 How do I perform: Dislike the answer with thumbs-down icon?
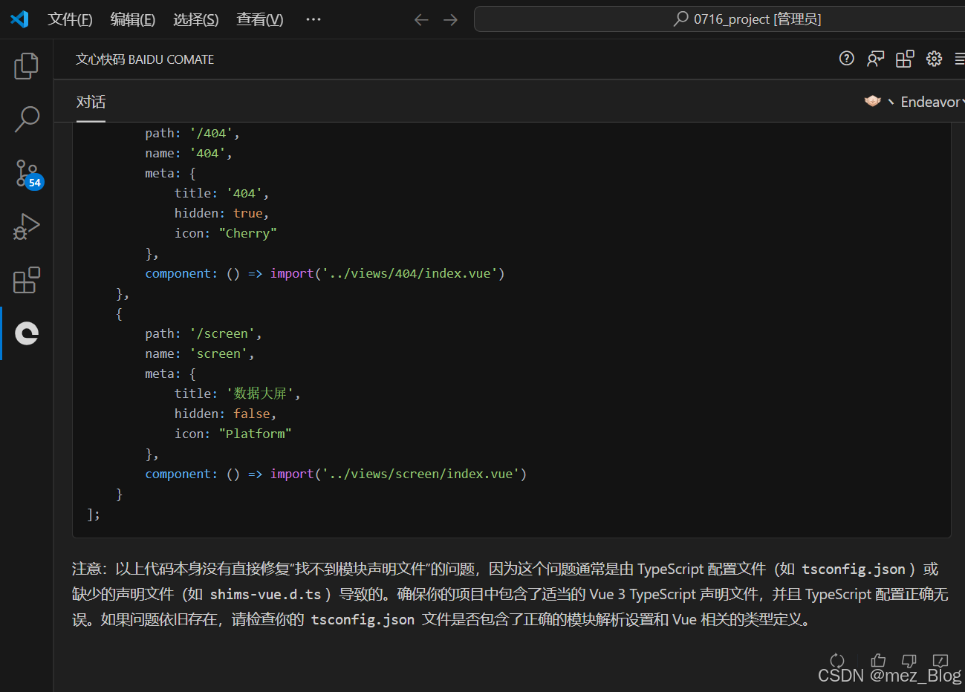tap(909, 660)
